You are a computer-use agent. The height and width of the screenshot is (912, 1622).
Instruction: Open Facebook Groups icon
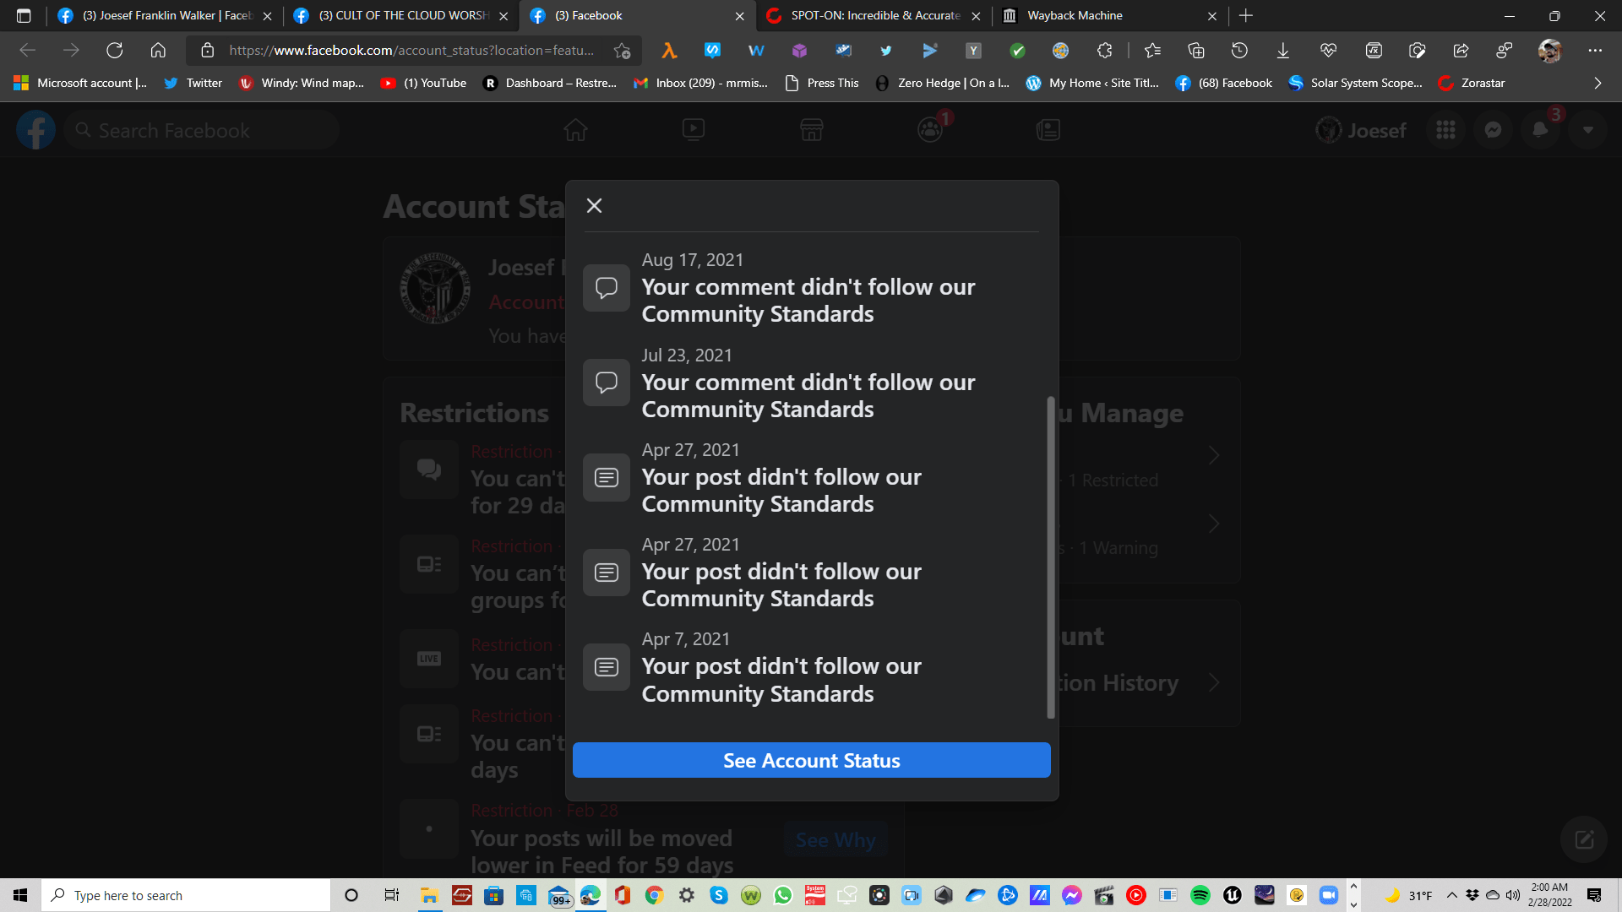(x=929, y=130)
